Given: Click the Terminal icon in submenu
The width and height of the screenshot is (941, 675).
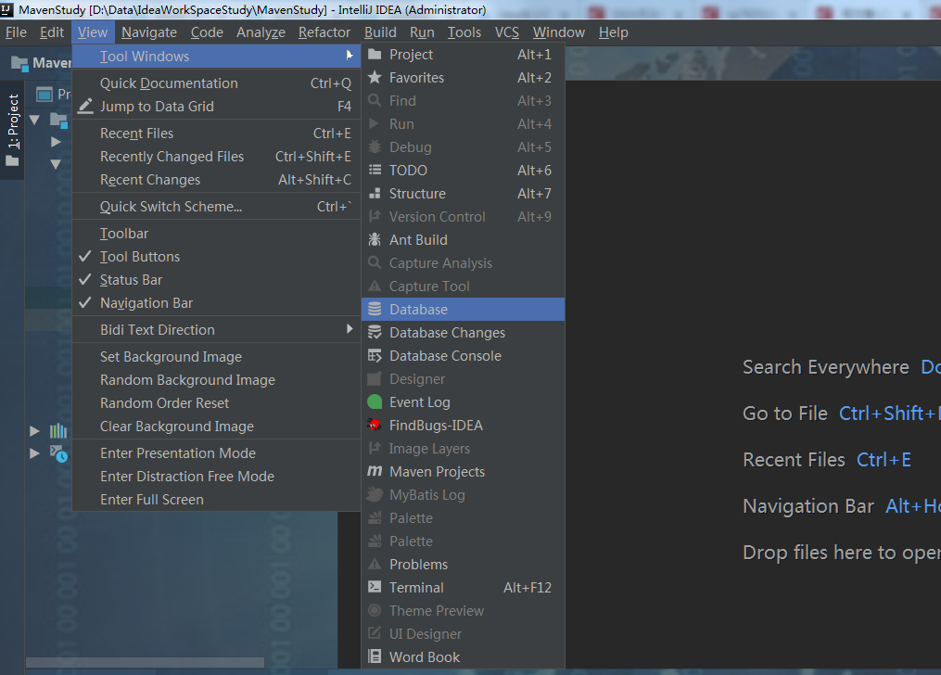Looking at the screenshot, I should pos(375,587).
